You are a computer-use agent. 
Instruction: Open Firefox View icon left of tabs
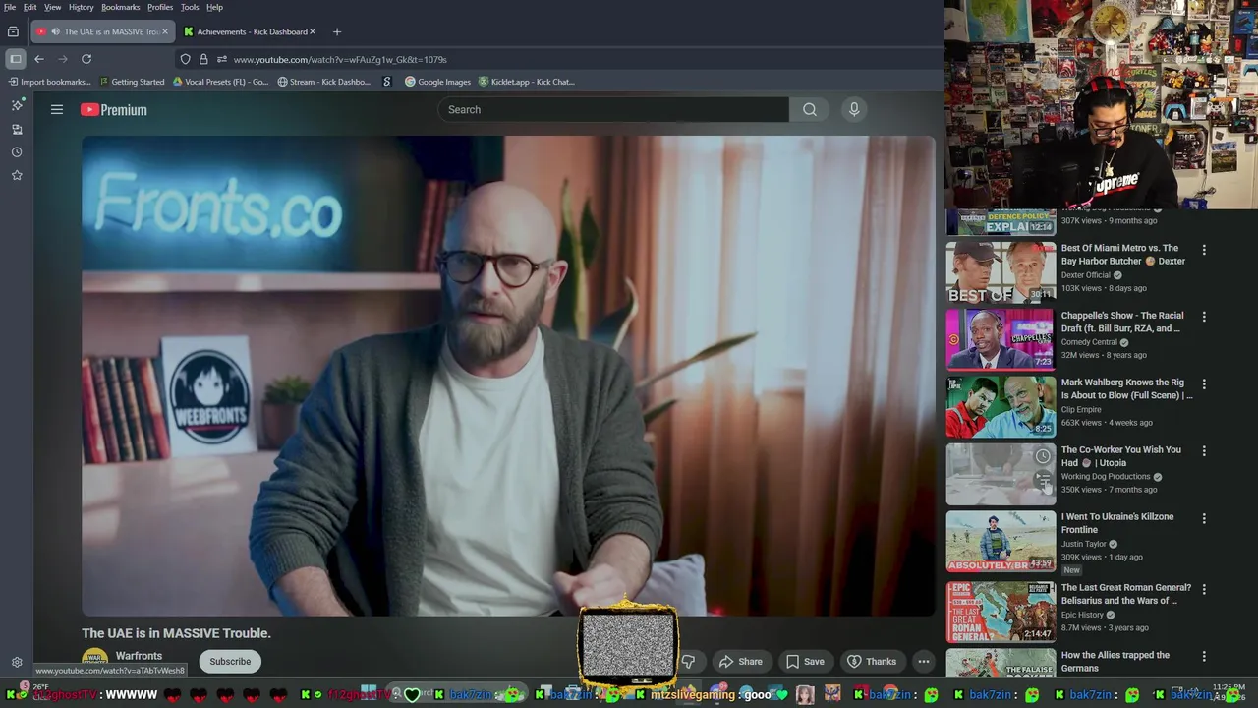pyautogui.click(x=13, y=31)
